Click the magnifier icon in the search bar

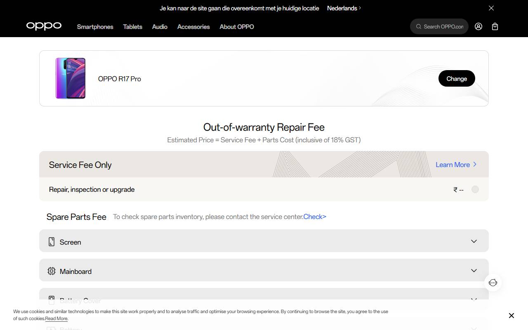(x=419, y=26)
